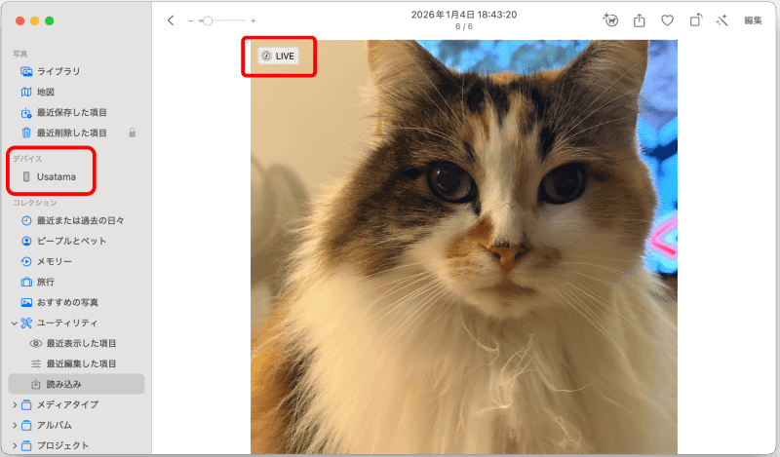Click the 地図 map icon
The width and height of the screenshot is (780, 457).
click(x=26, y=92)
